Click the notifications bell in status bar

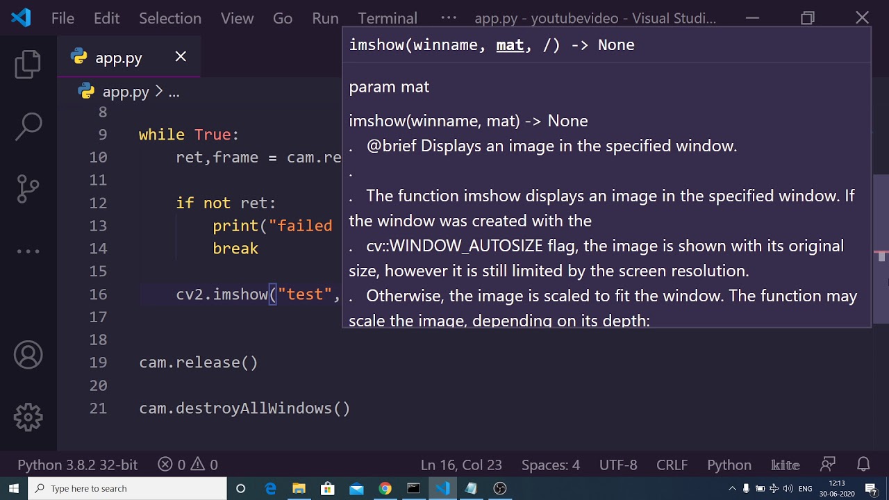click(863, 465)
